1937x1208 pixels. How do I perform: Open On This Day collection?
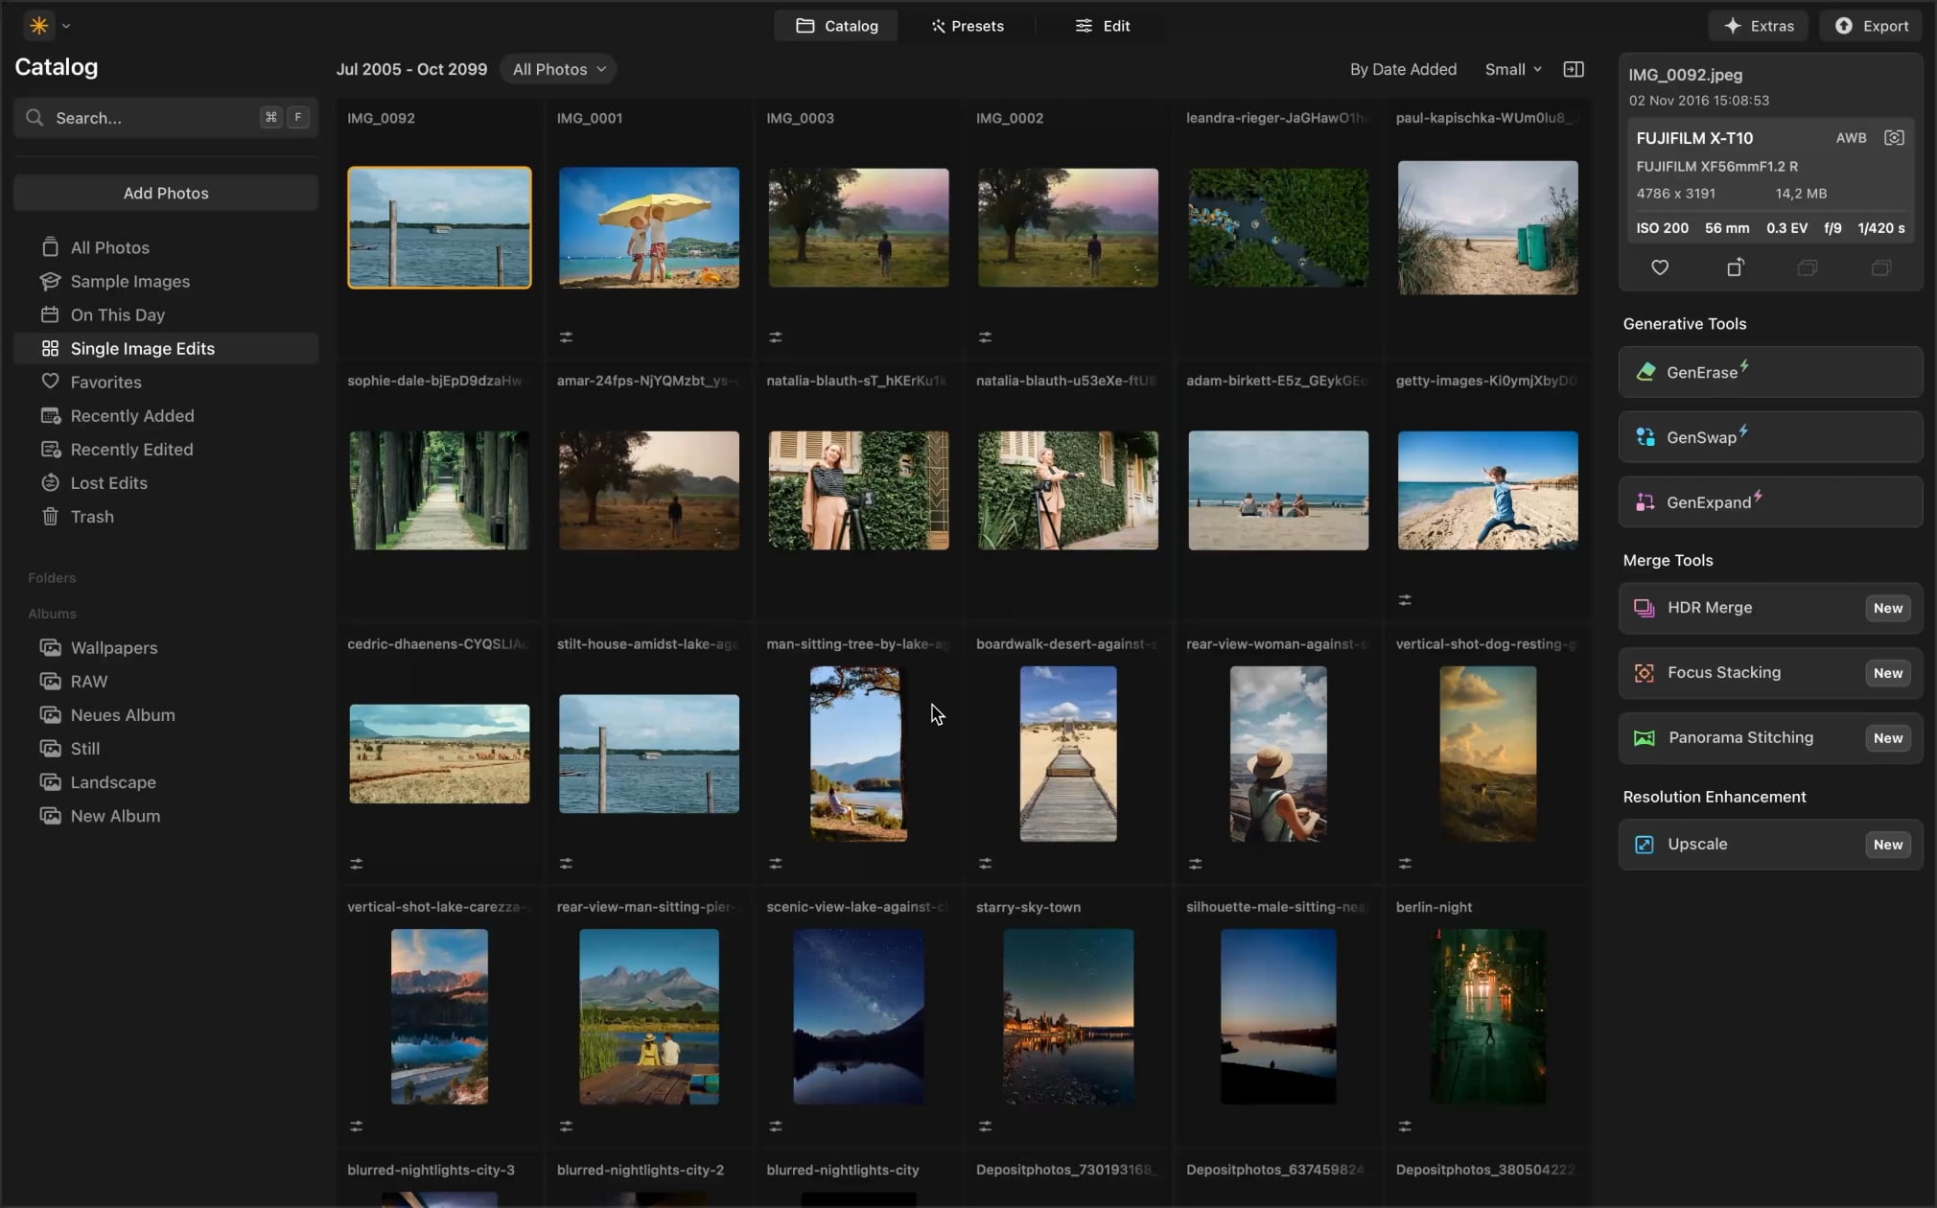click(166, 314)
